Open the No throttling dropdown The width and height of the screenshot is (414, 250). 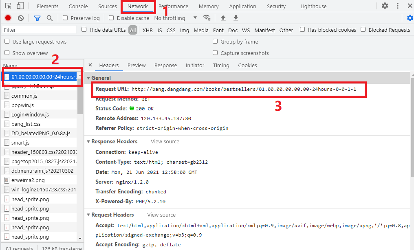tap(176, 18)
